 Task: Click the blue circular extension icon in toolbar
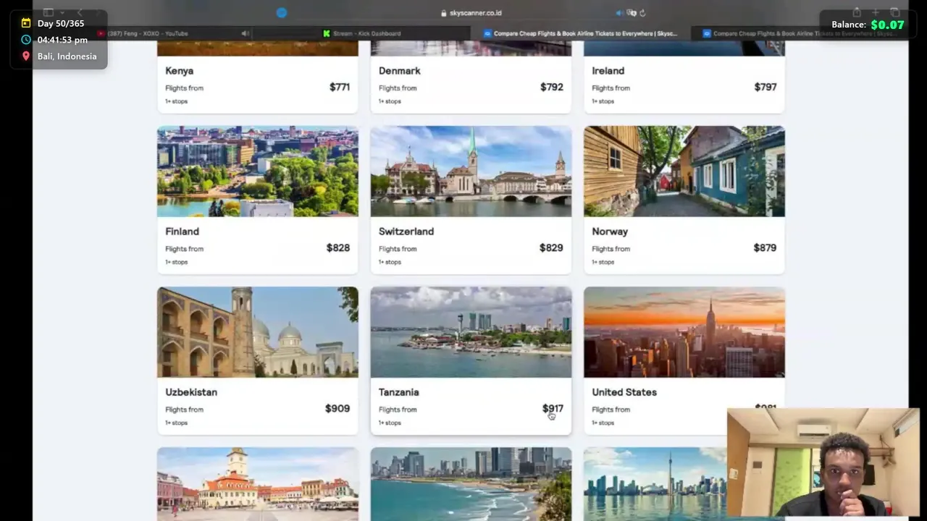click(282, 13)
